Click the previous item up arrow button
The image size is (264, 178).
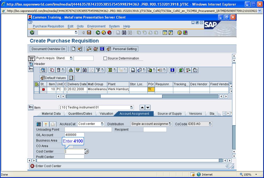click(142, 107)
